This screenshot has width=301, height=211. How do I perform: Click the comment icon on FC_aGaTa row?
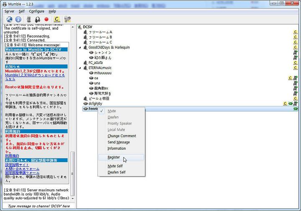pyautogui.click(x=296, y=63)
